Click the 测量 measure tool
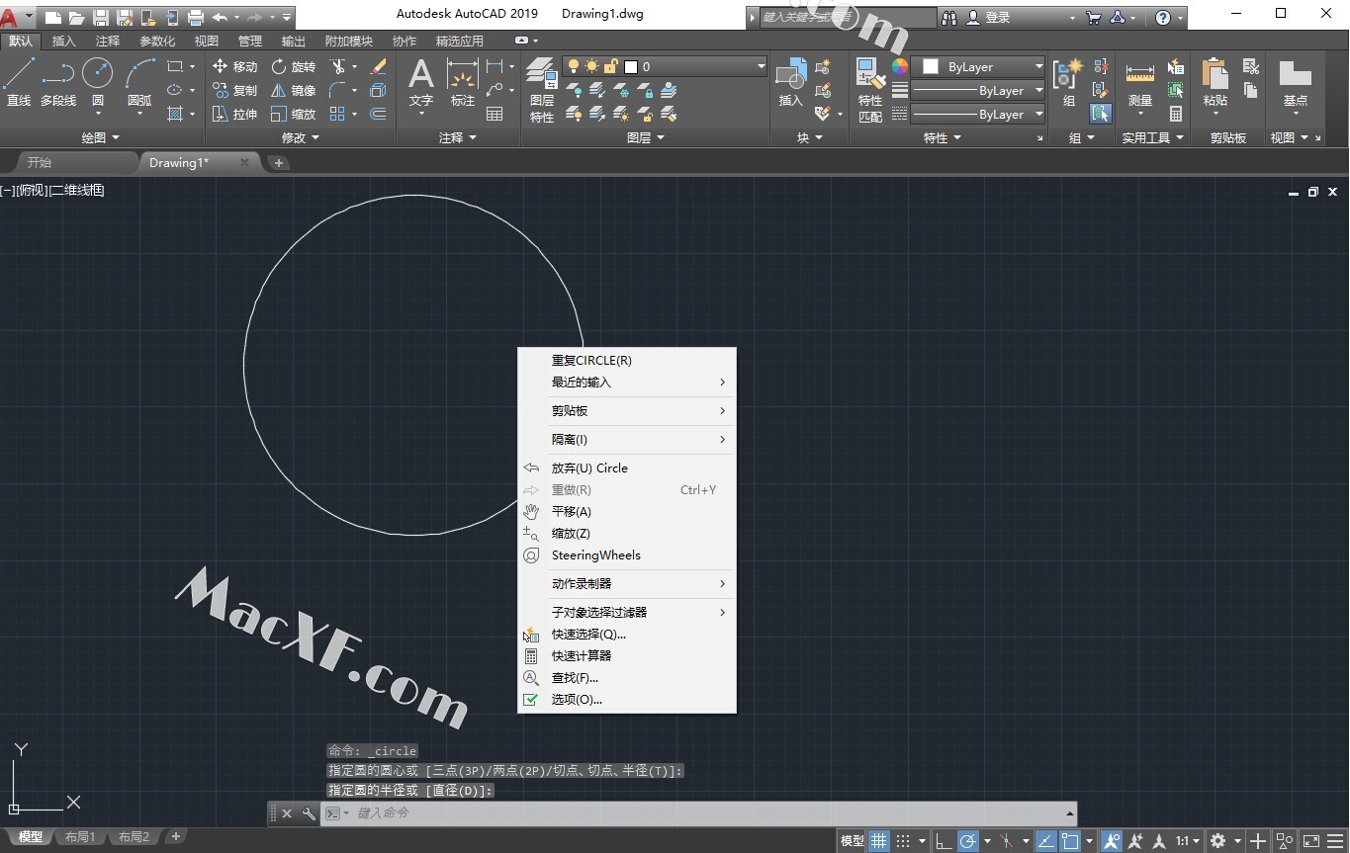Image resolution: width=1350 pixels, height=853 pixels. (1140, 81)
